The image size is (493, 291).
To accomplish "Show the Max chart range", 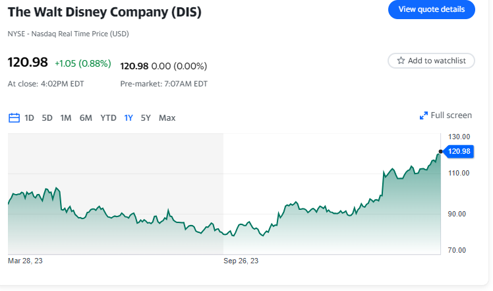I will [167, 117].
